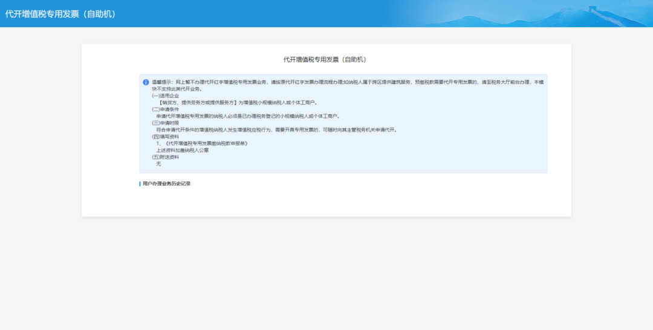Click the (五)附送资料 heading
Image resolution: width=653 pixels, height=330 pixels.
click(x=165, y=157)
